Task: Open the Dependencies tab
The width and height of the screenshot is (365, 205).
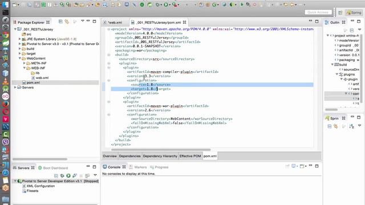Action: pyautogui.click(x=129, y=156)
